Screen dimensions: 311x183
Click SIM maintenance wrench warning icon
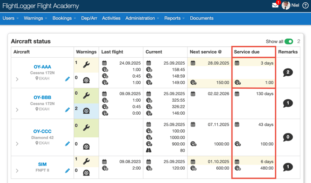click(86, 161)
